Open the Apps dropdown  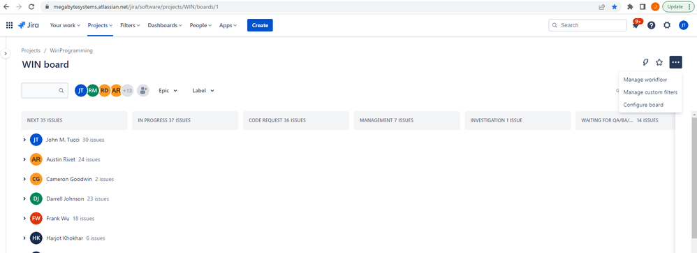point(228,25)
